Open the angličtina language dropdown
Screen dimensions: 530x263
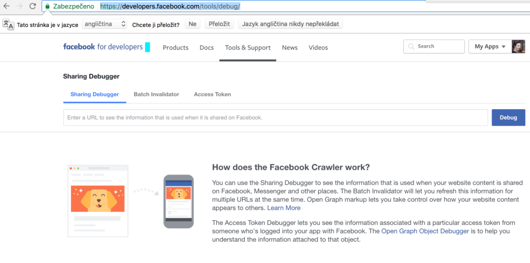pyautogui.click(x=105, y=24)
